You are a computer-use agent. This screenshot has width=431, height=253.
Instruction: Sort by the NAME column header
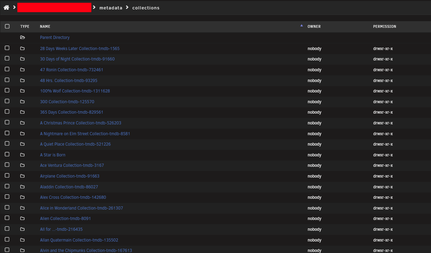click(x=45, y=26)
